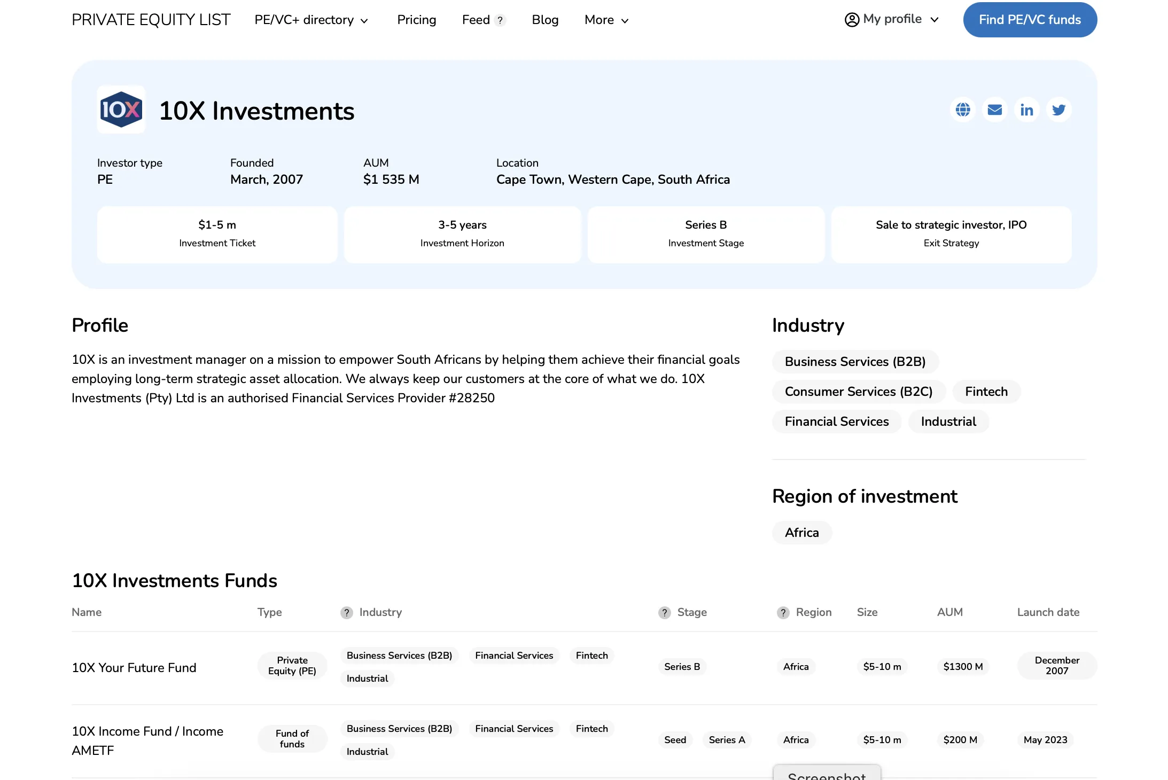Image resolution: width=1168 pixels, height=780 pixels.
Task: Open the Blog menu item
Action: [x=545, y=20]
